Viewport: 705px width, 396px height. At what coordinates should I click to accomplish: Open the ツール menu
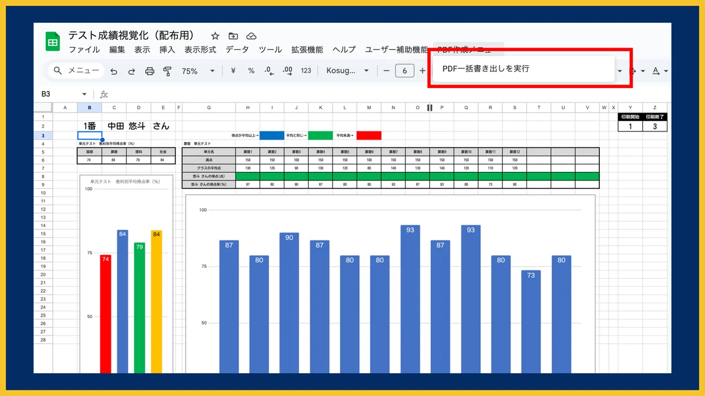[270, 50]
